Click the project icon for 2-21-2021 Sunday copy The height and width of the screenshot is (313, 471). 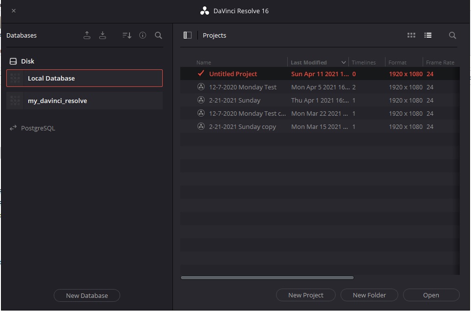201,126
